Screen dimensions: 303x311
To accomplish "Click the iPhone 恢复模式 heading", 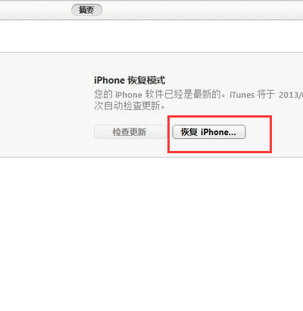I will point(130,80).
